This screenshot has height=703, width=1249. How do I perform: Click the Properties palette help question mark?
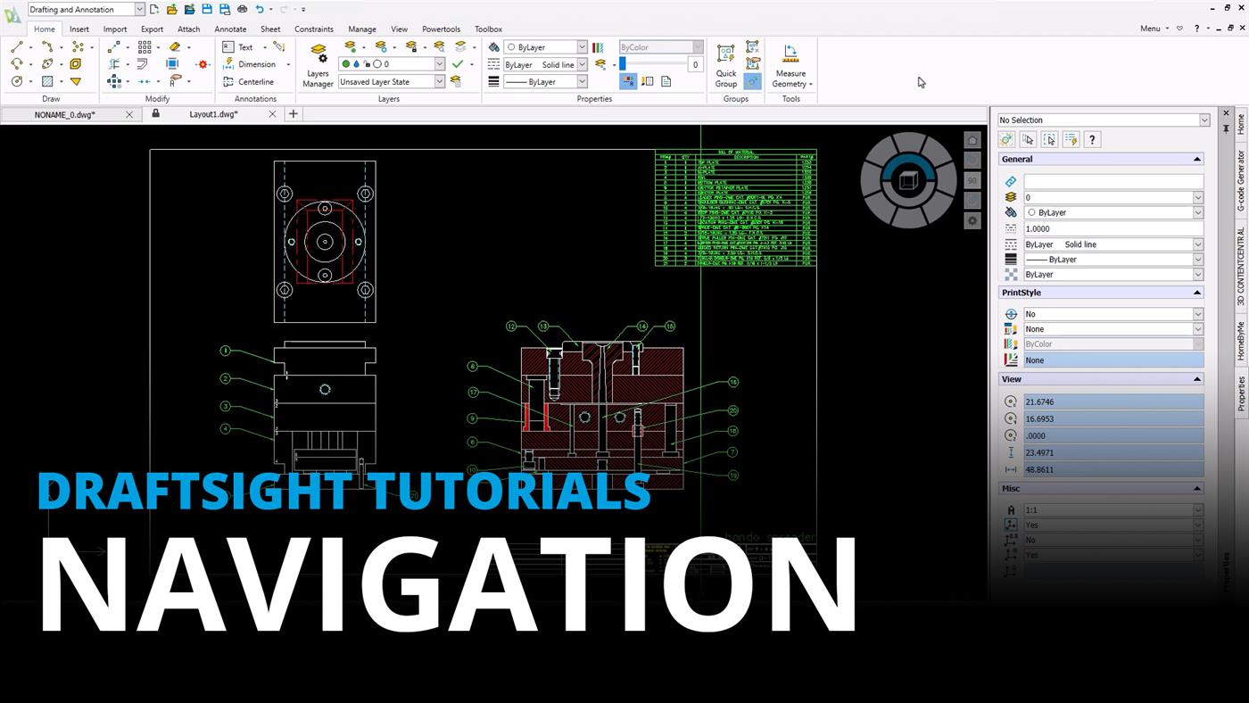point(1092,139)
